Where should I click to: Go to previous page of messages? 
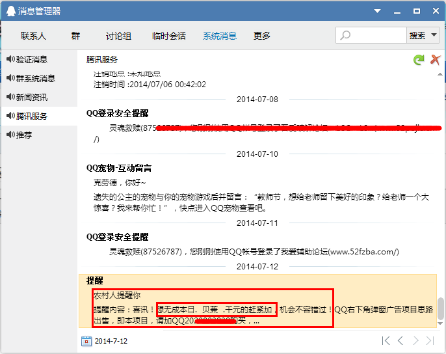(x=400, y=340)
